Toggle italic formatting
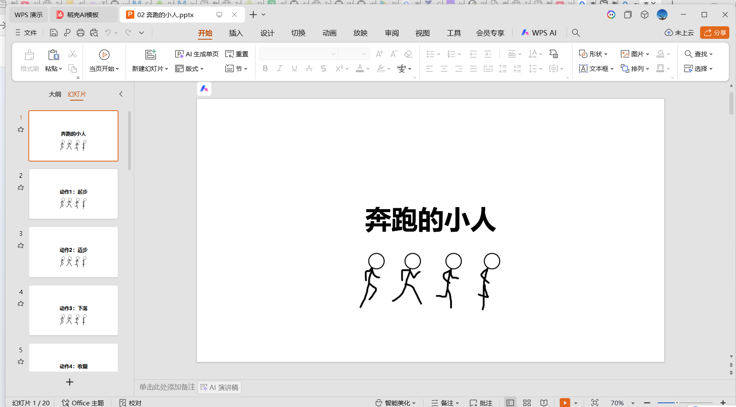Screen dimensions: 736x407 tap(280, 68)
